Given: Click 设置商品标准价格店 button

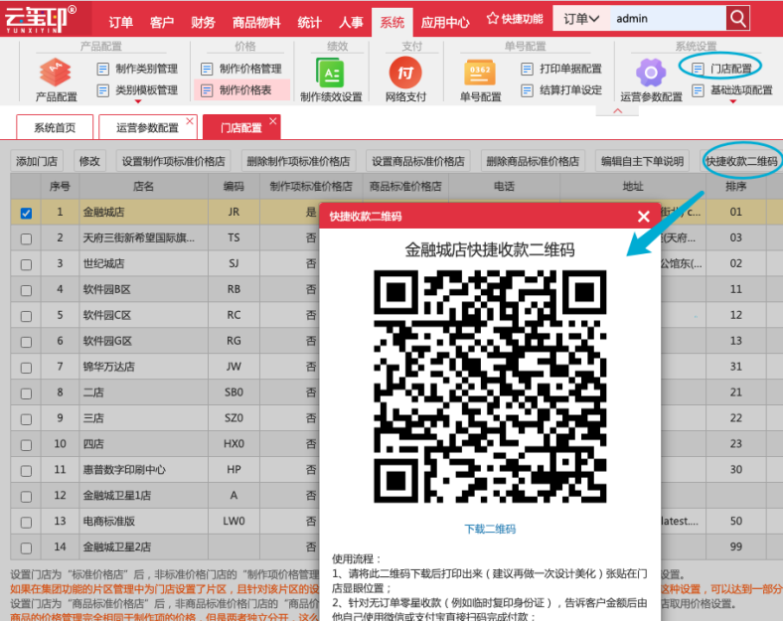Looking at the screenshot, I should 418,161.
